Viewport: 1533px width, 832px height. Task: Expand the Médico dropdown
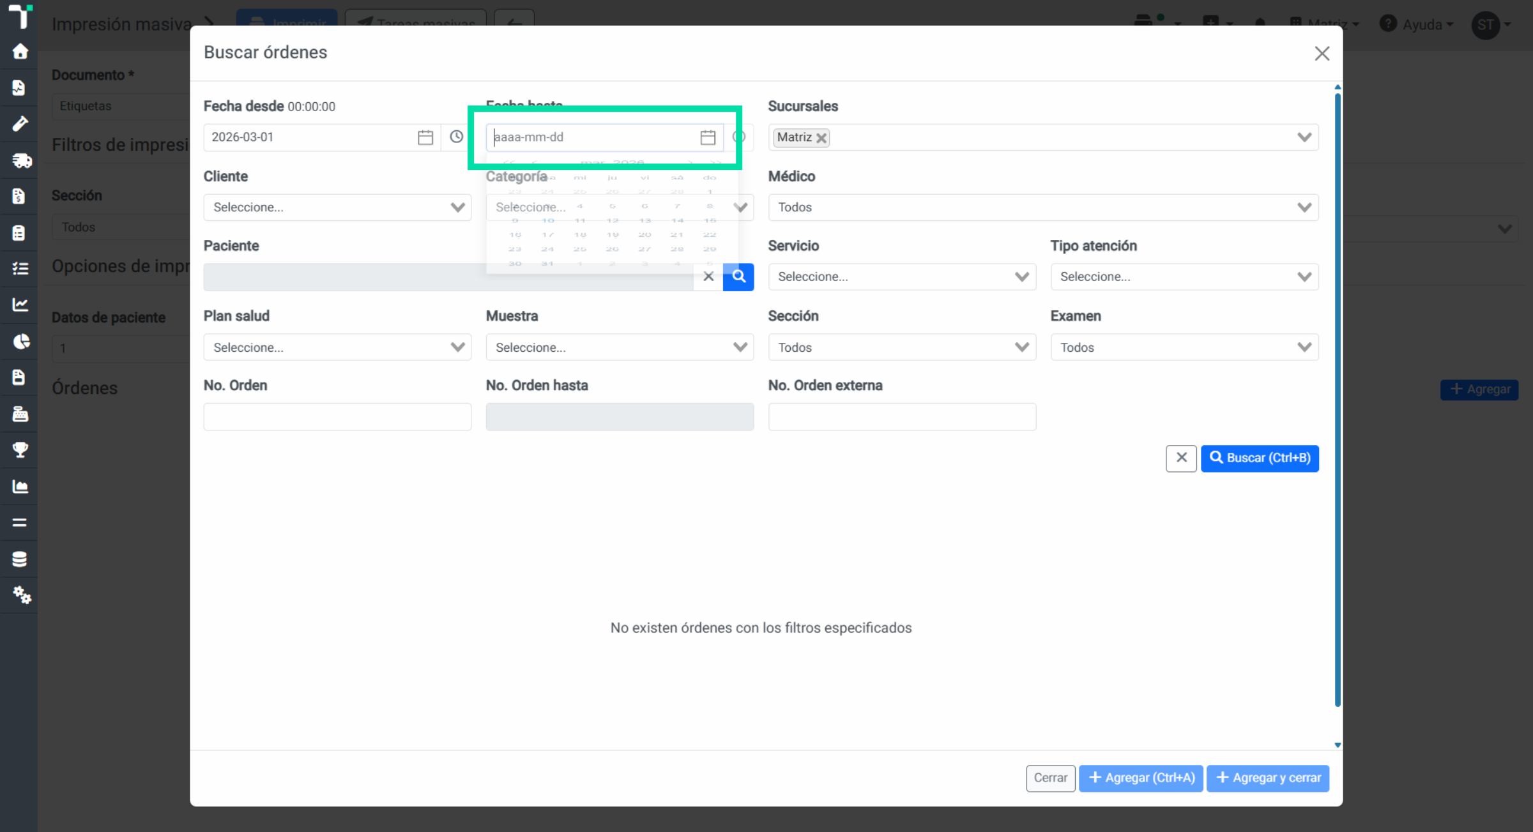1043,208
